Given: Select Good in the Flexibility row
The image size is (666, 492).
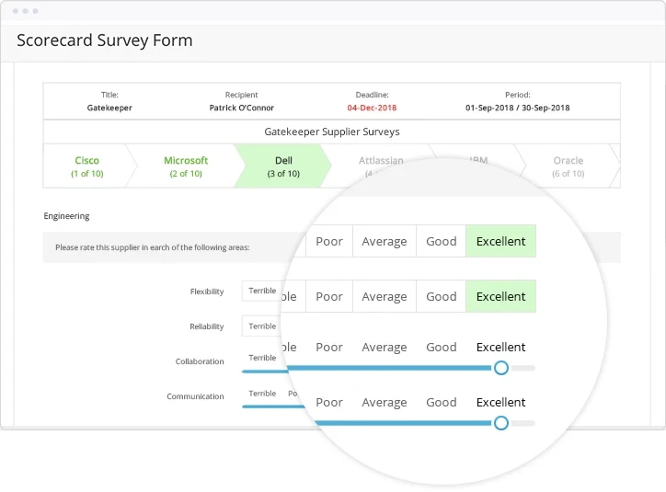Looking at the screenshot, I should pyautogui.click(x=442, y=296).
